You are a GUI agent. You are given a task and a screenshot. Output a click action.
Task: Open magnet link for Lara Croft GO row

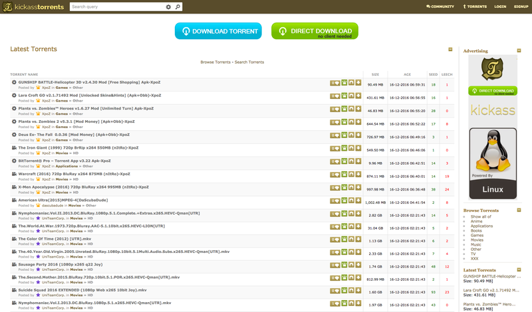pos(352,96)
